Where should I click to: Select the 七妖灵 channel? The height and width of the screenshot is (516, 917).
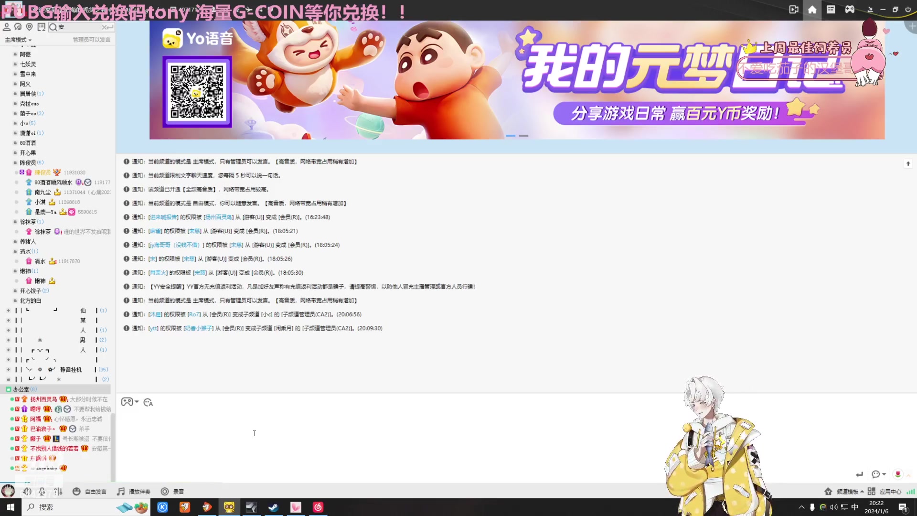(x=28, y=64)
